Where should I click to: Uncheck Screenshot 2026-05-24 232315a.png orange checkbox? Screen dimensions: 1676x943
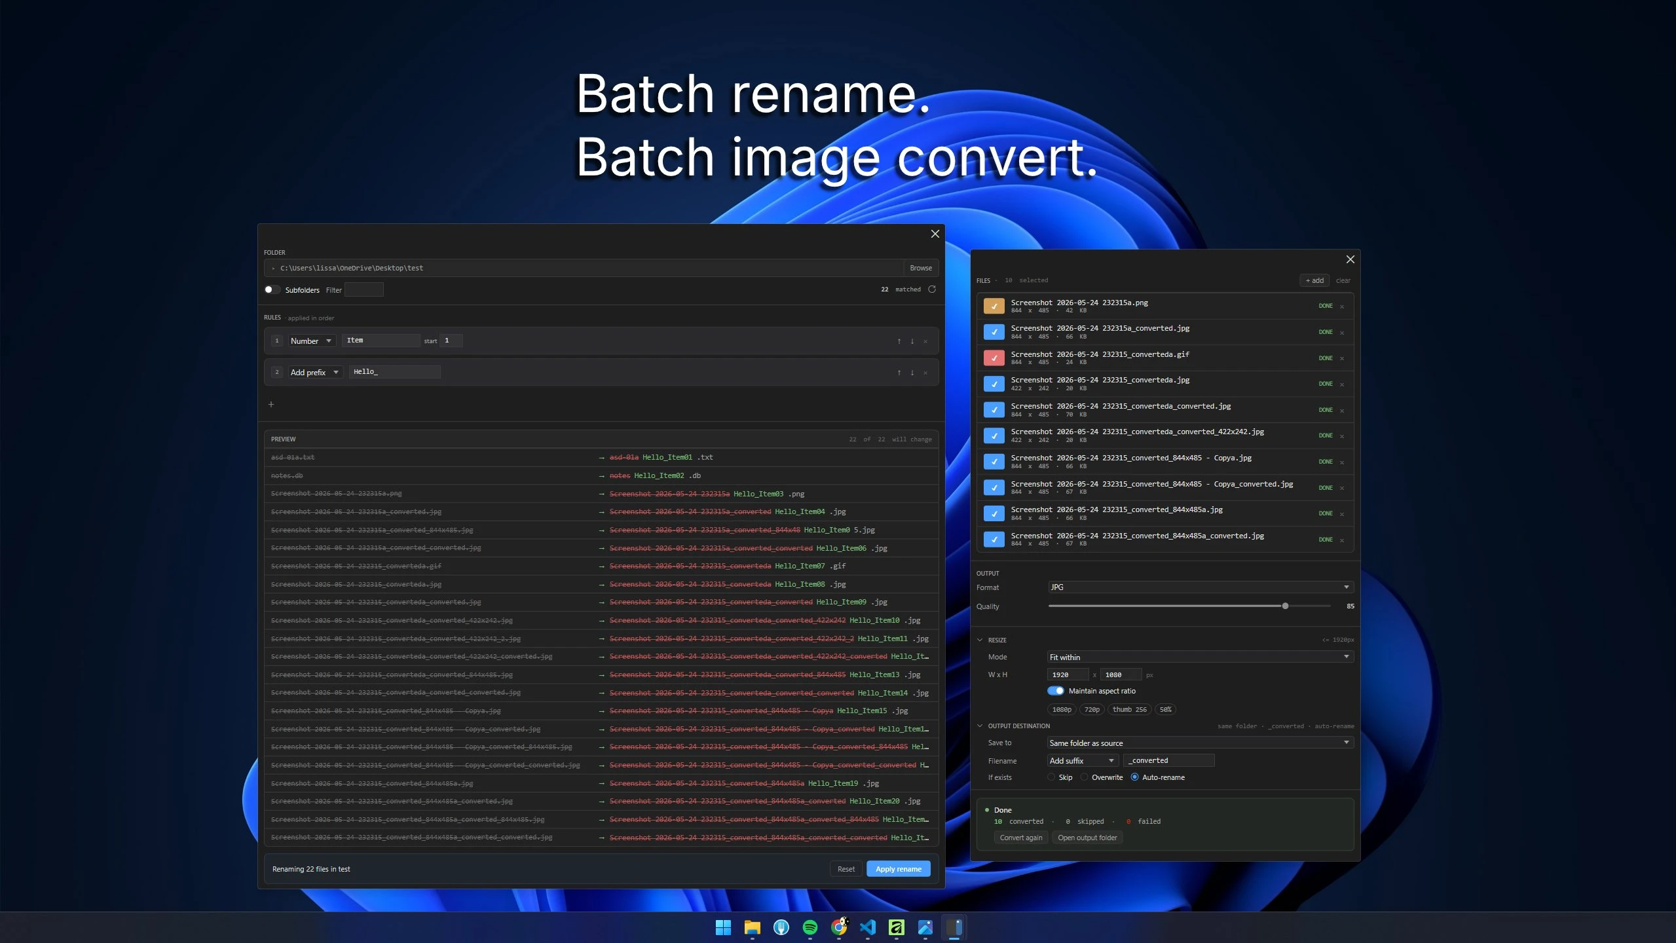994,306
